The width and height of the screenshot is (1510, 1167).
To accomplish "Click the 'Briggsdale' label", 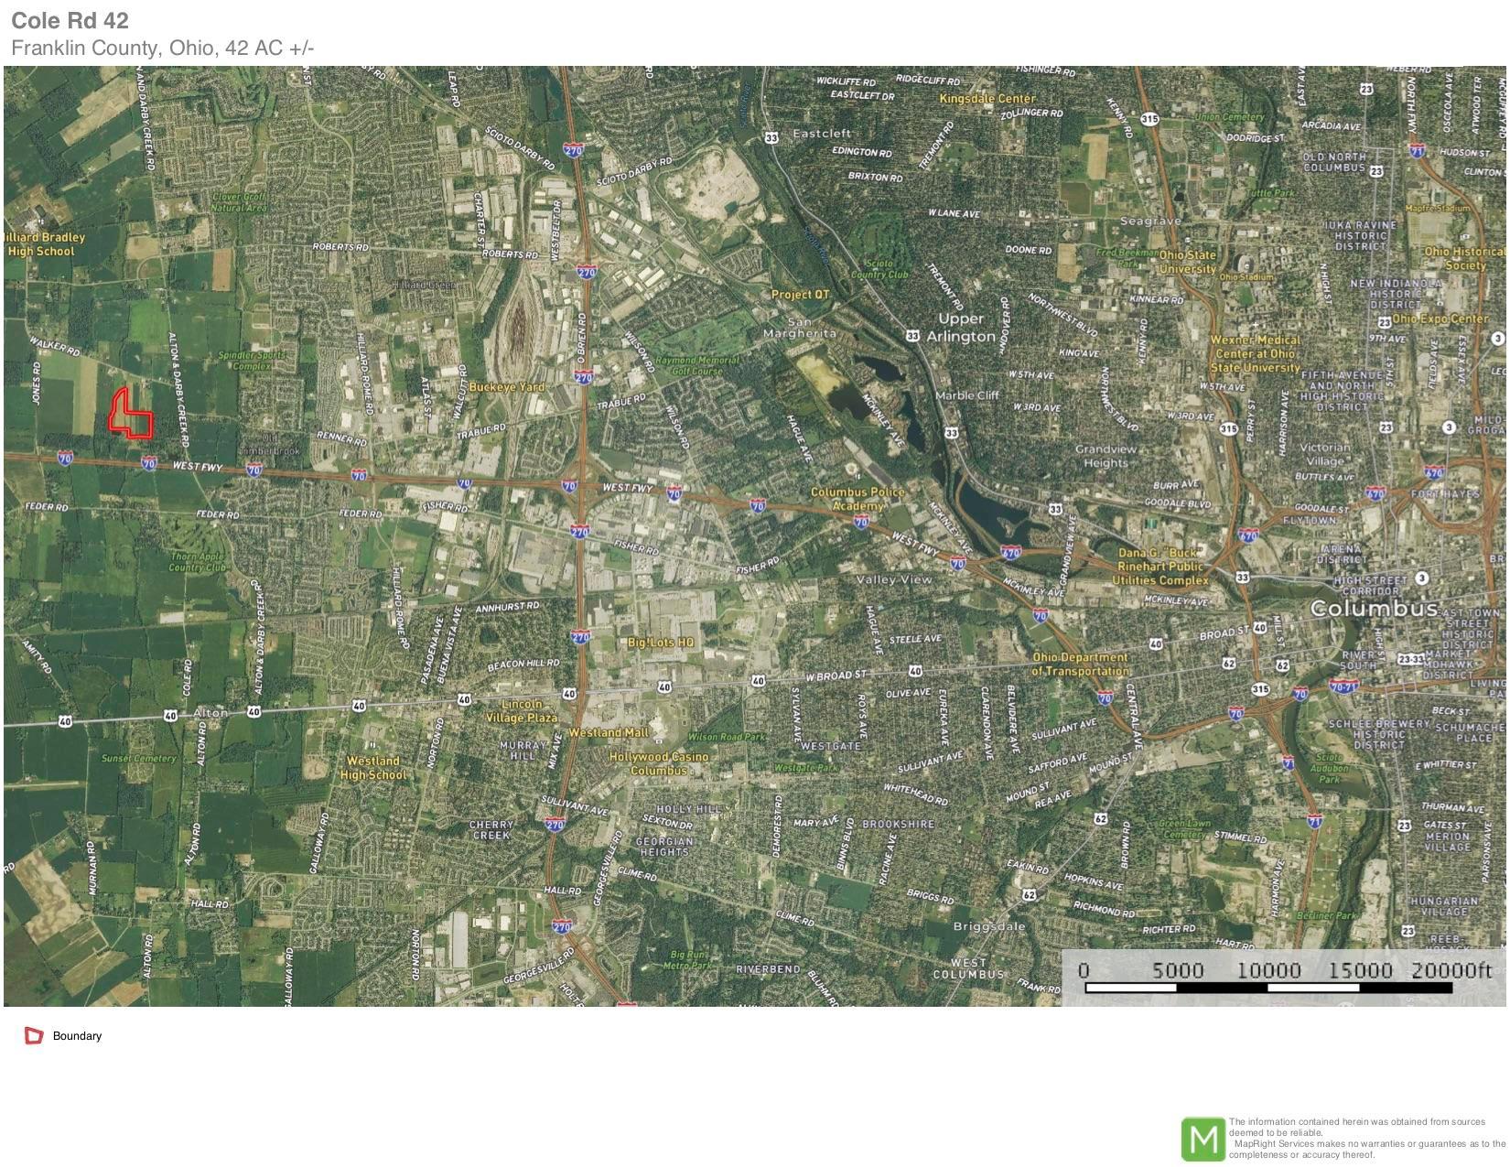I will pos(989,926).
